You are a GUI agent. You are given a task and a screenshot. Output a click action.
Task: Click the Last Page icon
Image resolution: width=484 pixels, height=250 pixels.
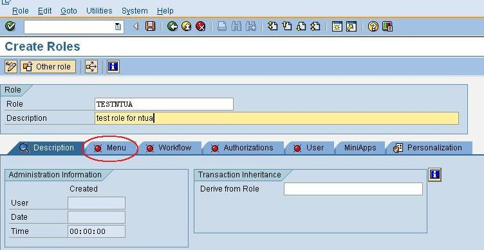pos(315,26)
